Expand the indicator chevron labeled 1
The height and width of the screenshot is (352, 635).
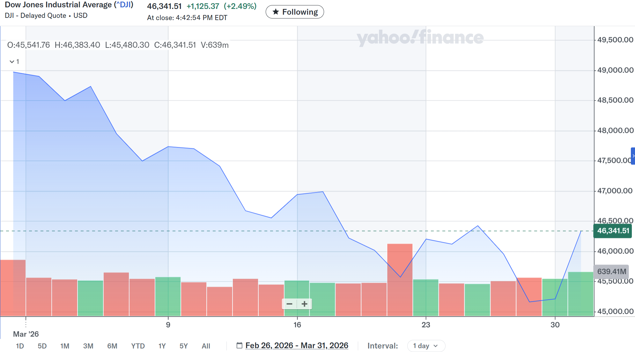[12, 62]
